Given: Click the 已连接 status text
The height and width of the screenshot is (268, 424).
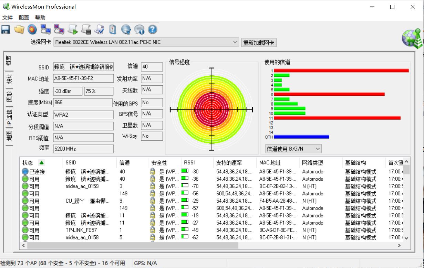Looking at the screenshot, I should pyautogui.click(x=37, y=172).
